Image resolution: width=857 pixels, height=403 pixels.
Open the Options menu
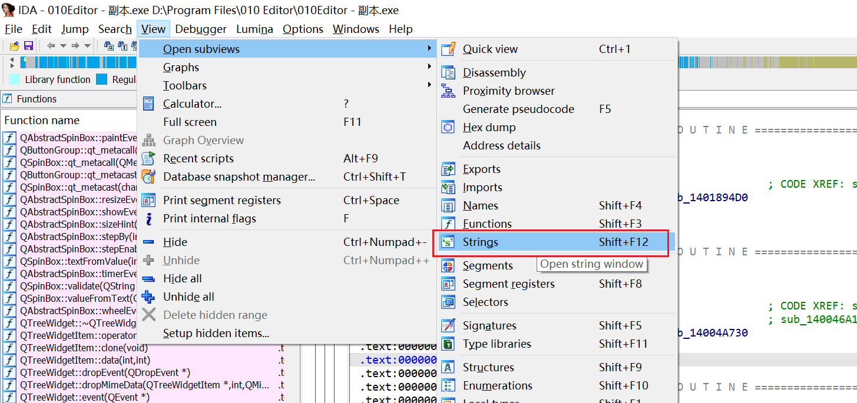click(303, 29)
